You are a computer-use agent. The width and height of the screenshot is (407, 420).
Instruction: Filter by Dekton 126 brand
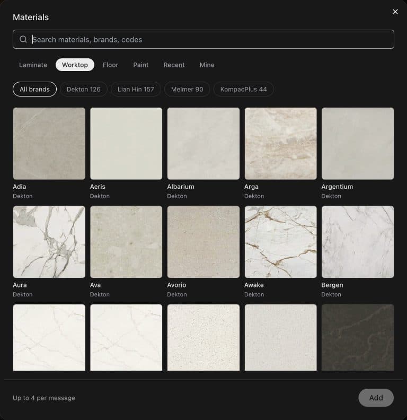click(84, 89)
